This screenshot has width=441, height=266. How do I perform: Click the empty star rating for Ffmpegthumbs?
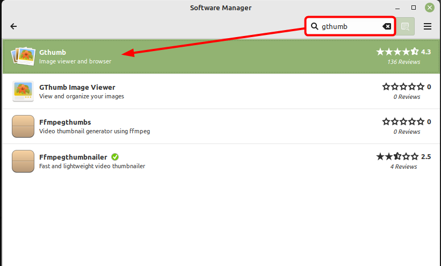[403, 121]
